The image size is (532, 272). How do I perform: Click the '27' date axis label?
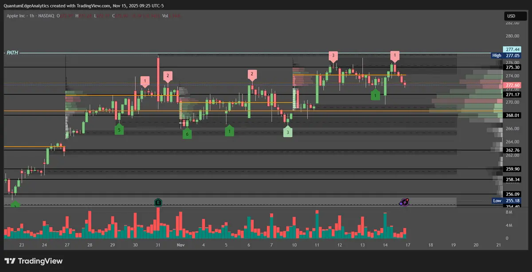pos(67,245)
